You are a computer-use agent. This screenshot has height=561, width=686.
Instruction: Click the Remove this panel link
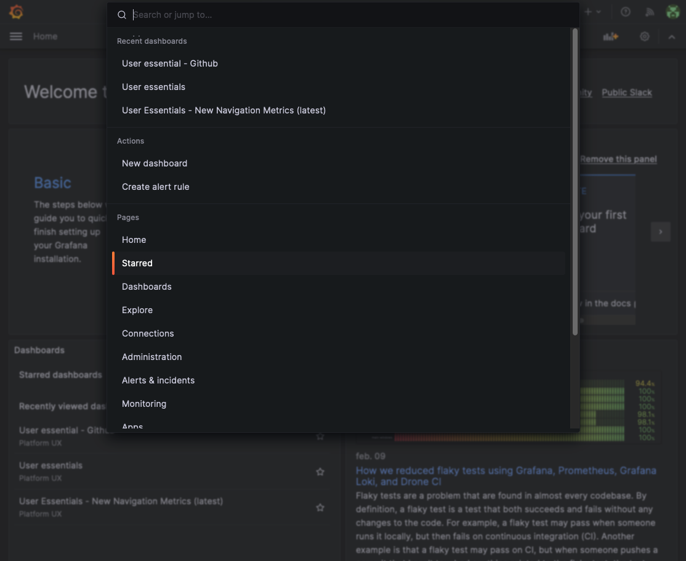click(x=618, y=159)
